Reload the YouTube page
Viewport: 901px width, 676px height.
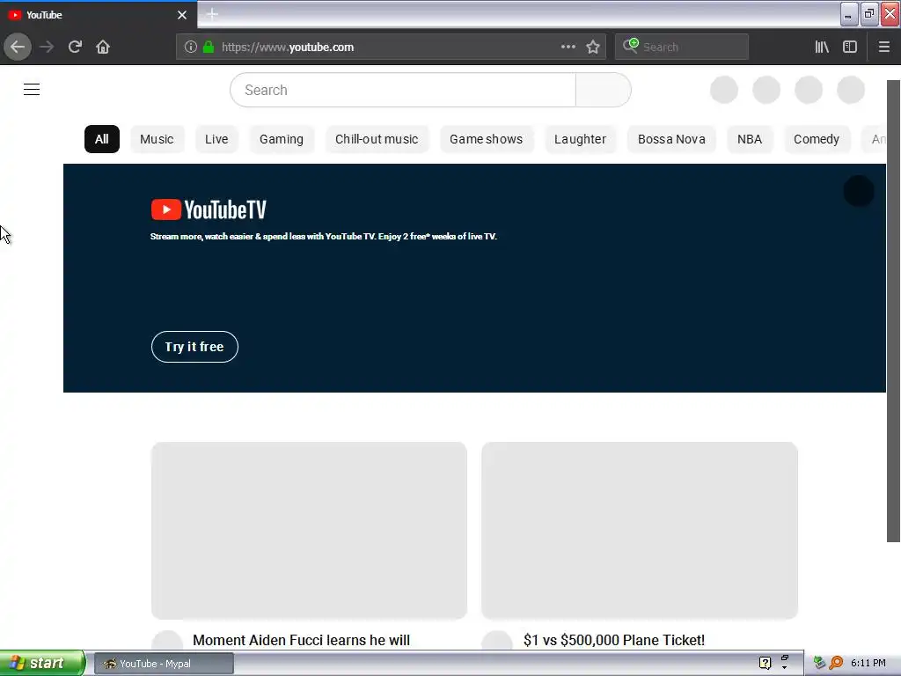click(x=75, y=47)
